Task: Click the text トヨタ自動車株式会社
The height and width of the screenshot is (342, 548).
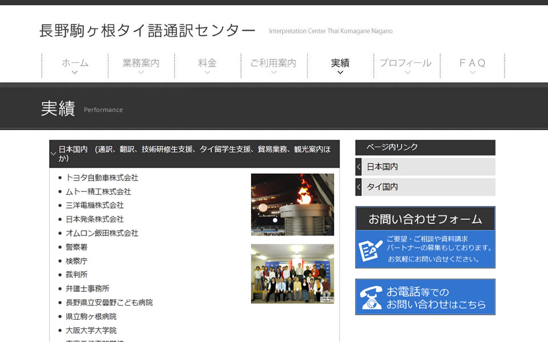Action: click(x=102, y=178)
